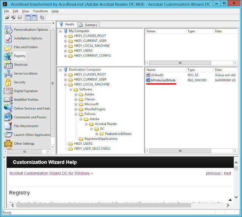The height and width of the screenshot is (217, 242).
Task: Select Destination Computer root node
Action: [85, 70]
